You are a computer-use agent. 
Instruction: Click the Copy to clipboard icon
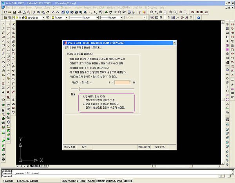(38, 12)
